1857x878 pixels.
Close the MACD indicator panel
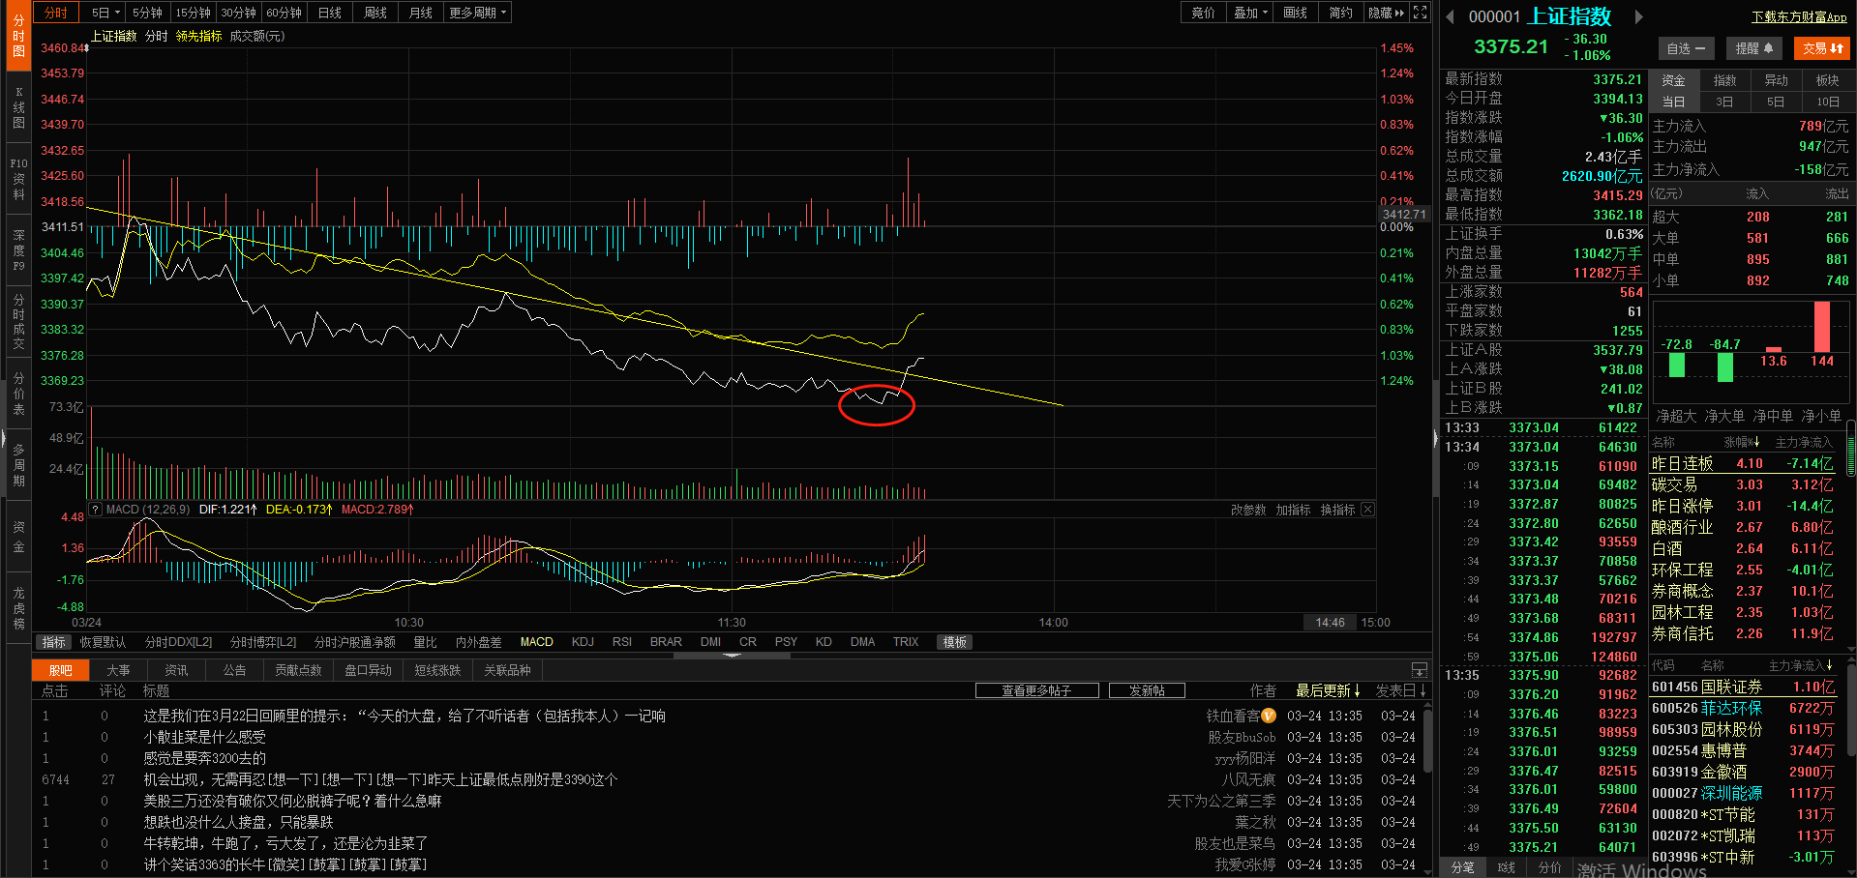[1367, 510]
